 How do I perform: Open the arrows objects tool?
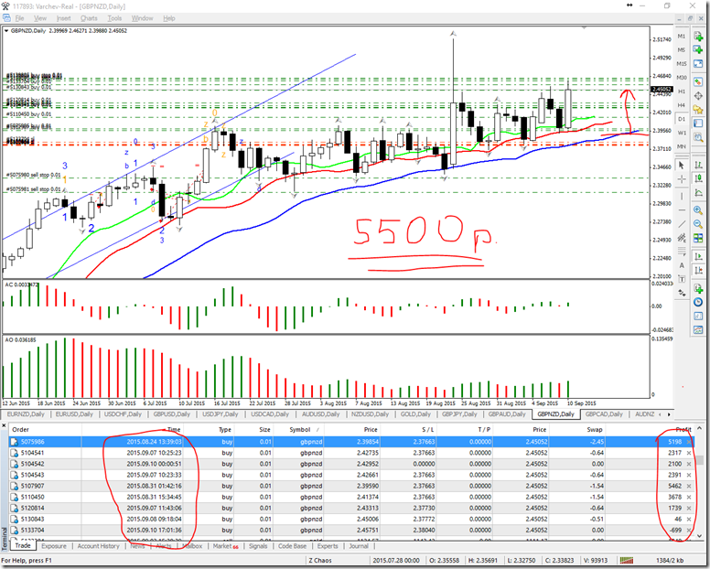[682, 293]
